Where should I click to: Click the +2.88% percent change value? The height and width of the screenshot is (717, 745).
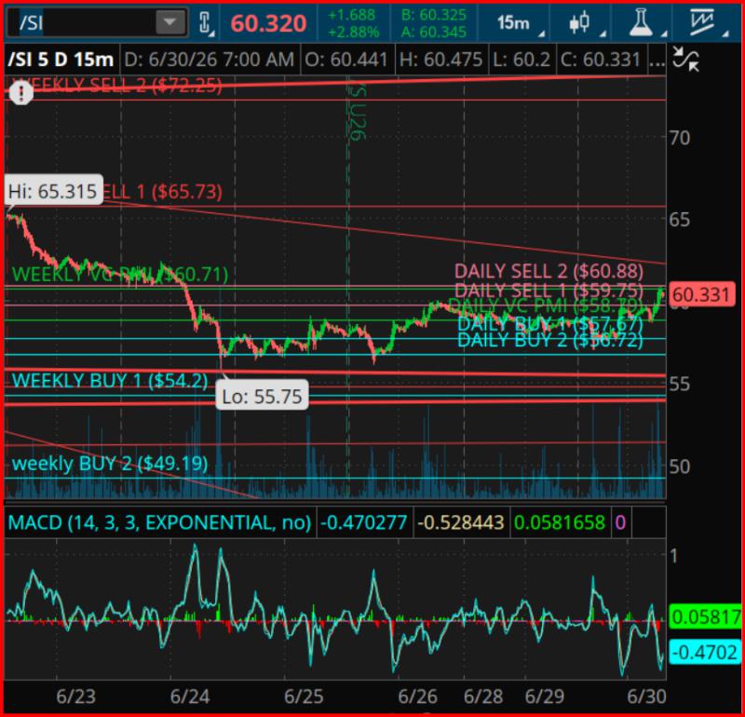pos(354,32)
